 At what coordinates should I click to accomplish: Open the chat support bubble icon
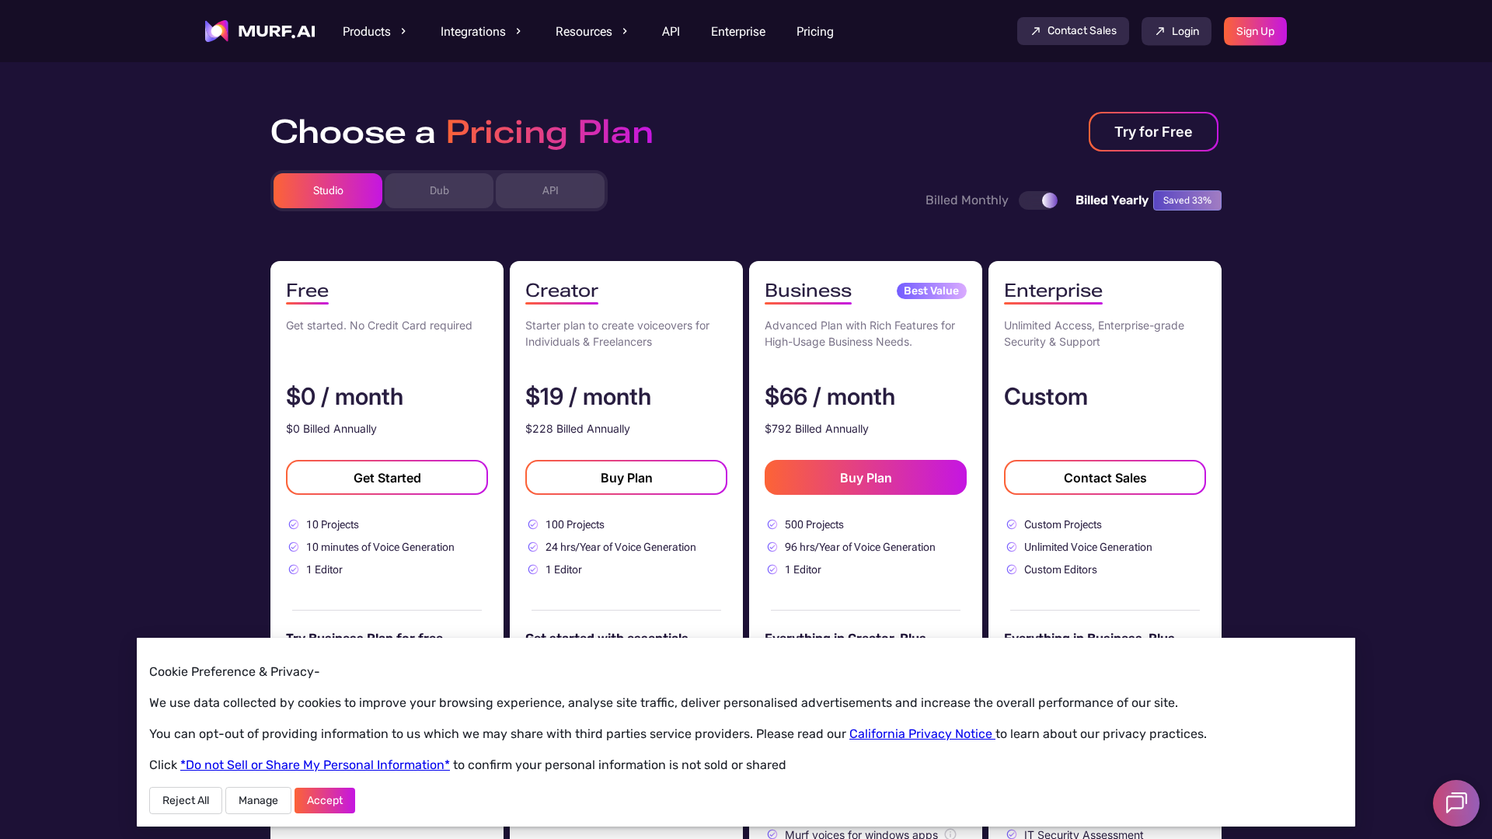(x=1455, y=802)
